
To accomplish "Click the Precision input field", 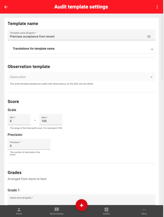I will 29,144.
